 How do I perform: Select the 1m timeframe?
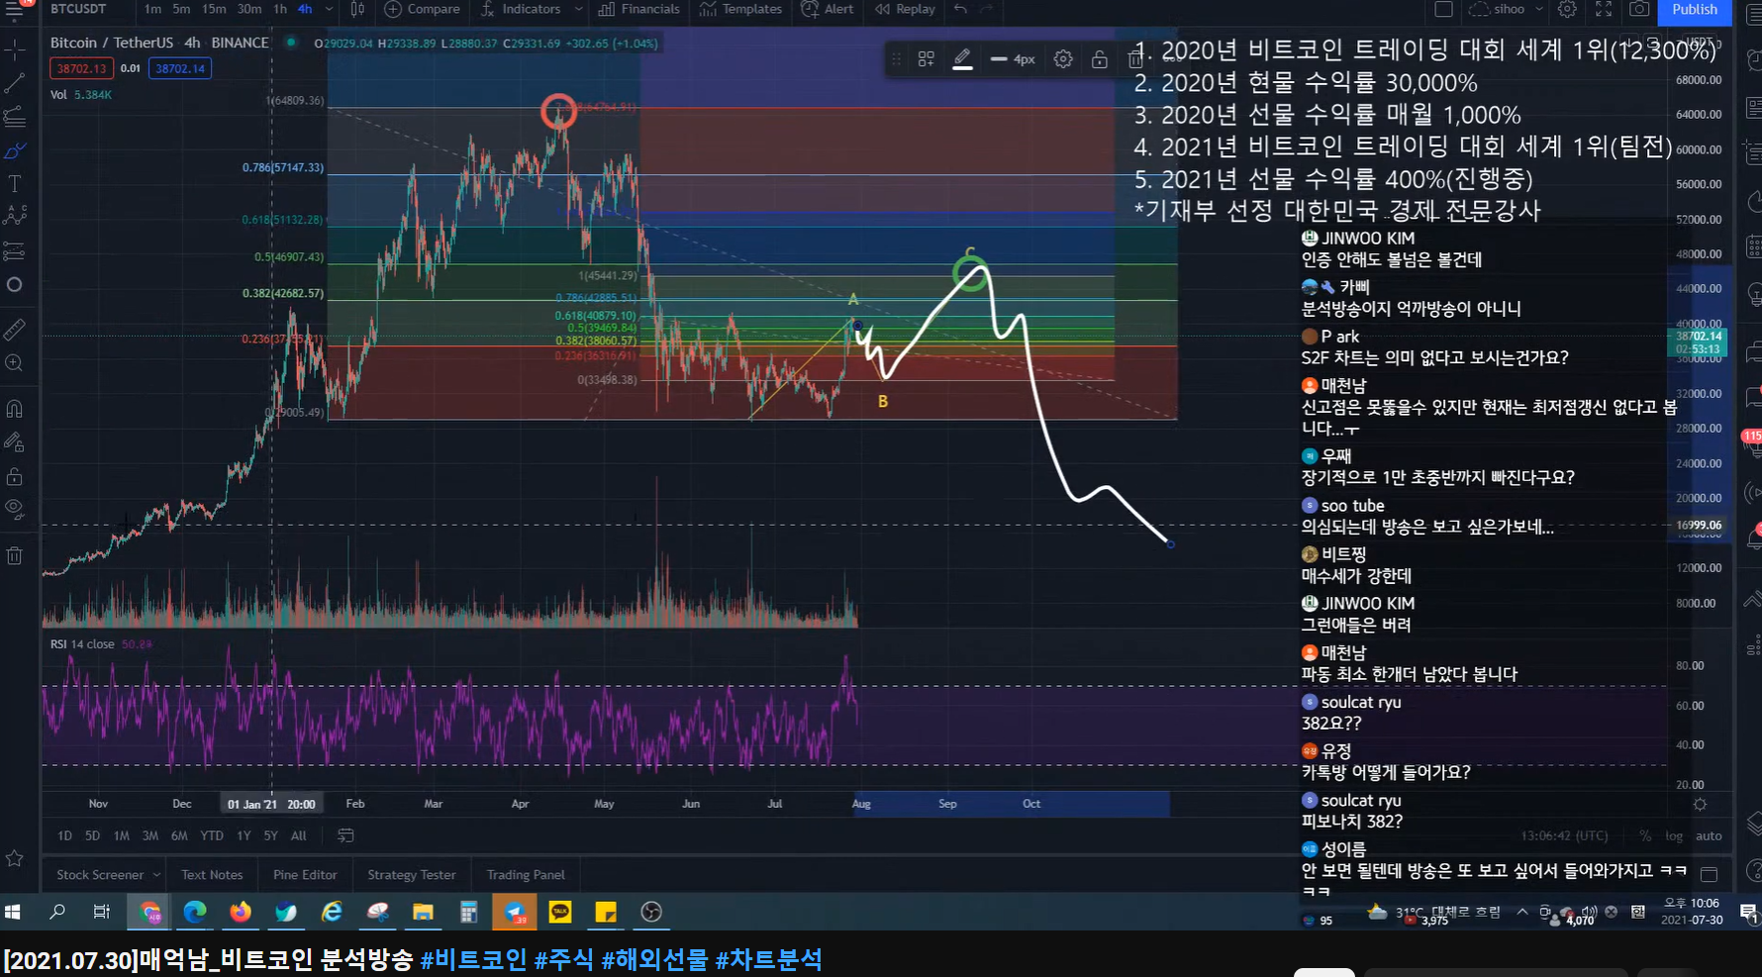pos(152,9)
